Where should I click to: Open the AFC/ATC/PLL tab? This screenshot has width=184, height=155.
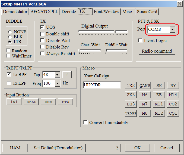pos(44,12)
